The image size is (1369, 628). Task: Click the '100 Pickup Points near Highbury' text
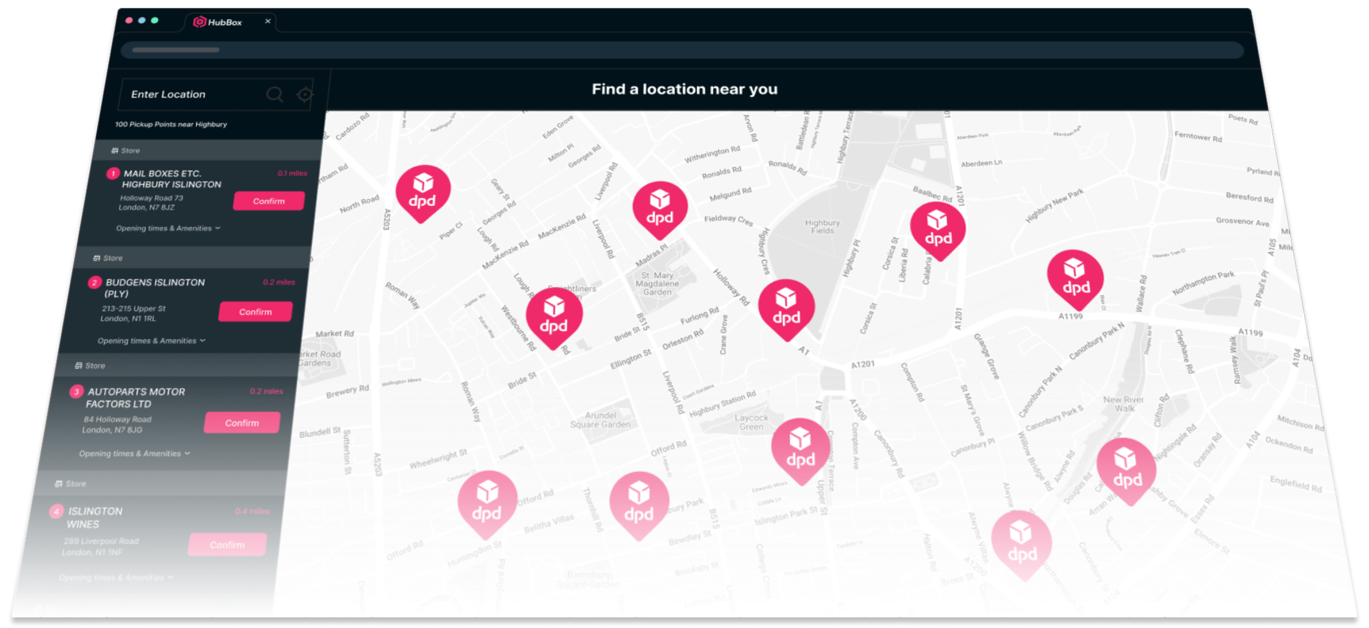tap(171, 124)
